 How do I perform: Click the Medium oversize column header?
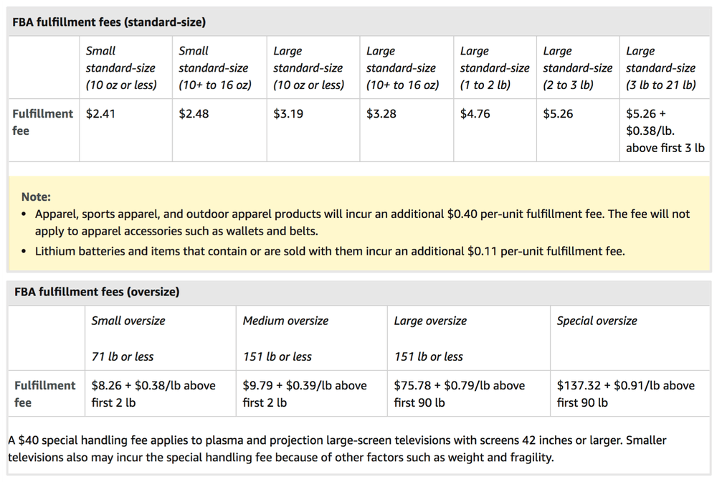[285, 321]
